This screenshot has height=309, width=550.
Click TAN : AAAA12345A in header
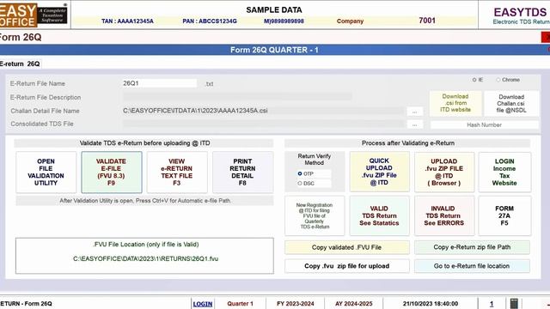(127, 21)
